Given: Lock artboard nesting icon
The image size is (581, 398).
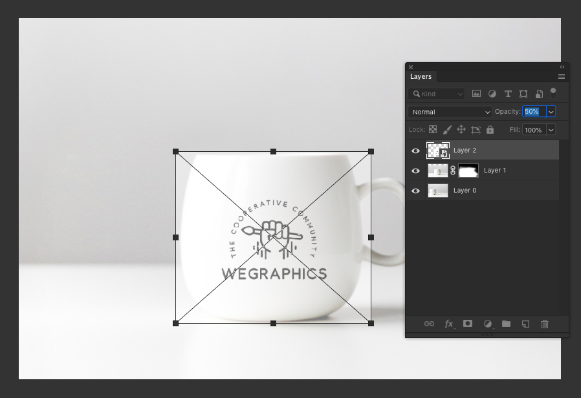Looking at the screenshot, I should pyautogui.click(x=476, y=130).
